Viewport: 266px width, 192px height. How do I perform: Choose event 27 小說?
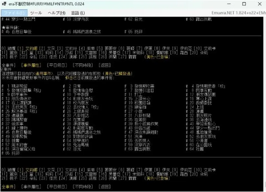pos(134,111)
